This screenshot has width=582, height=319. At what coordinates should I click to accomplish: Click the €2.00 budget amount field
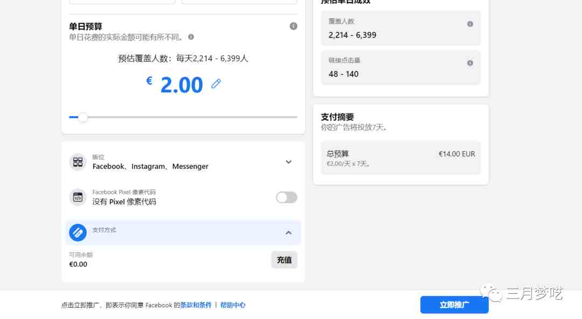[175, 84]
